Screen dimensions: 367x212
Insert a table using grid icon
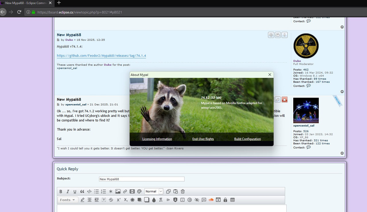pos(232,200)
